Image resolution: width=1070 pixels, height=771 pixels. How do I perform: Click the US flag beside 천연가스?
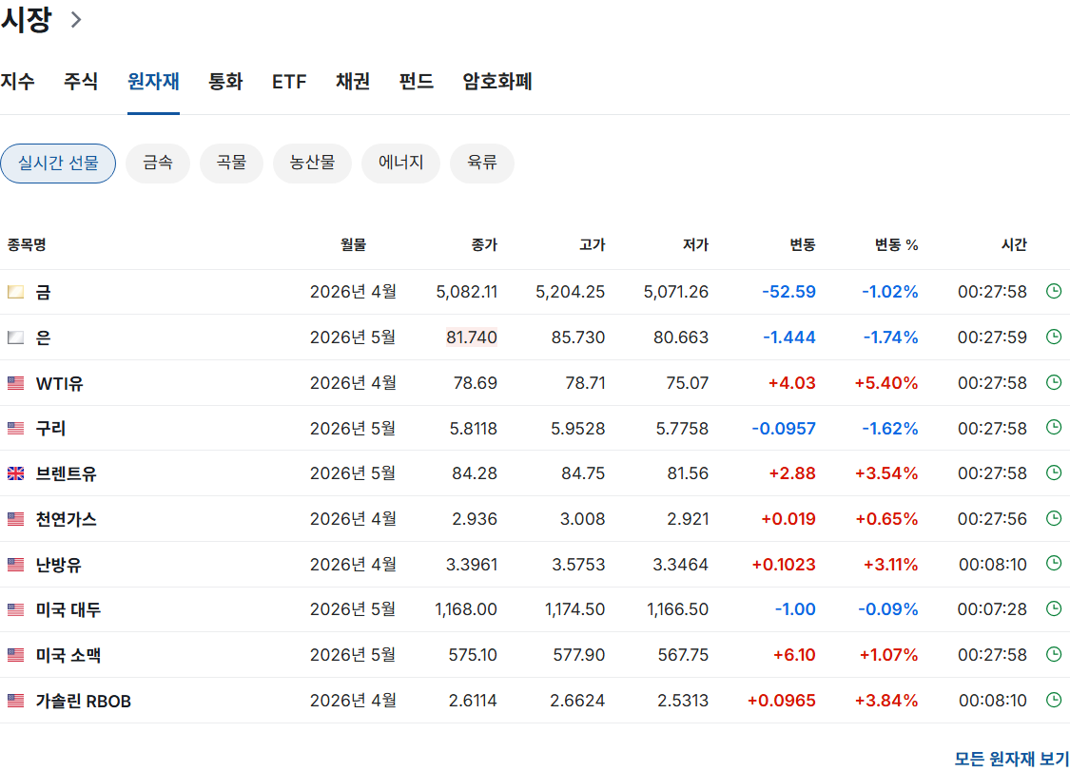point(16,519)
